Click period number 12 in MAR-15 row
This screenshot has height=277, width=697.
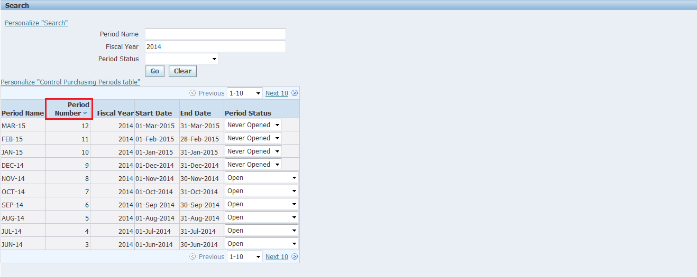point(85,126)
